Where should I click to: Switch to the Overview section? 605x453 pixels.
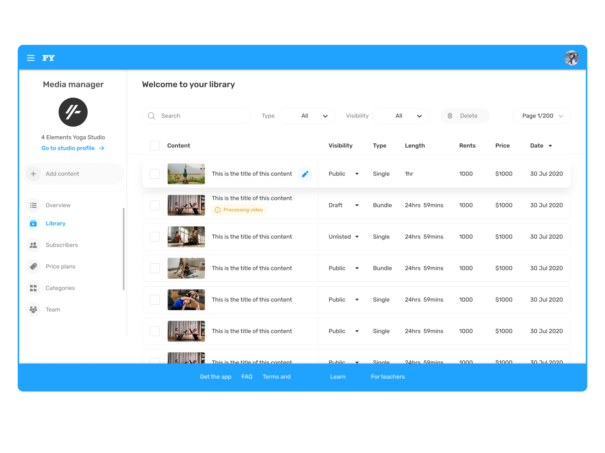coord(33,205)
